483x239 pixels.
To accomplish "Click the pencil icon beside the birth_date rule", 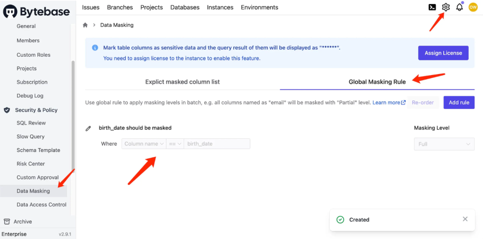I will click(88, 128).
